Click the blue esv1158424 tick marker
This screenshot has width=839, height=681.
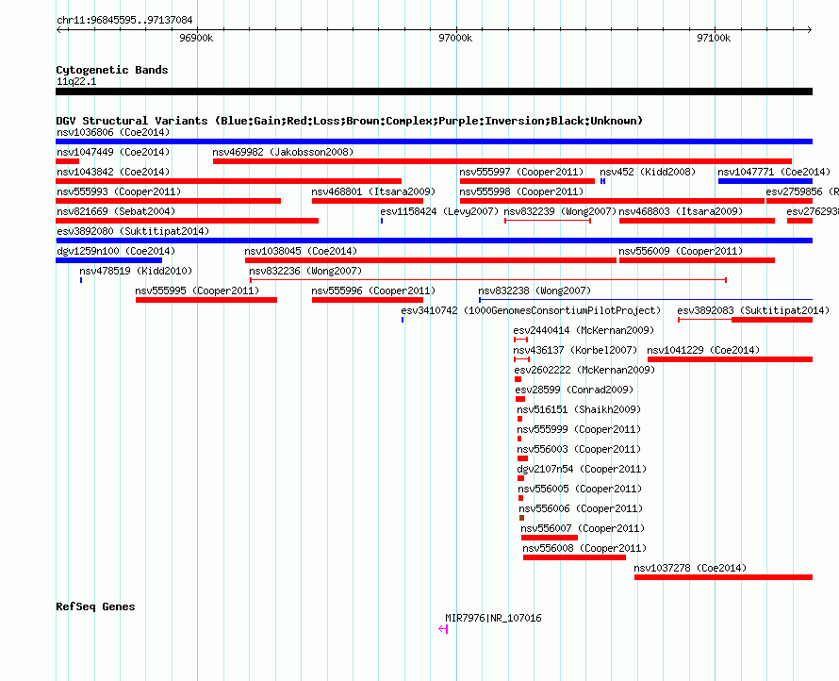[x=382, y=221]
